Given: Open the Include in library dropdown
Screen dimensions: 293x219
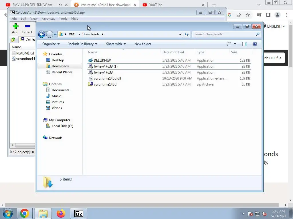Looking at the screenshot, I should point(83,44).
